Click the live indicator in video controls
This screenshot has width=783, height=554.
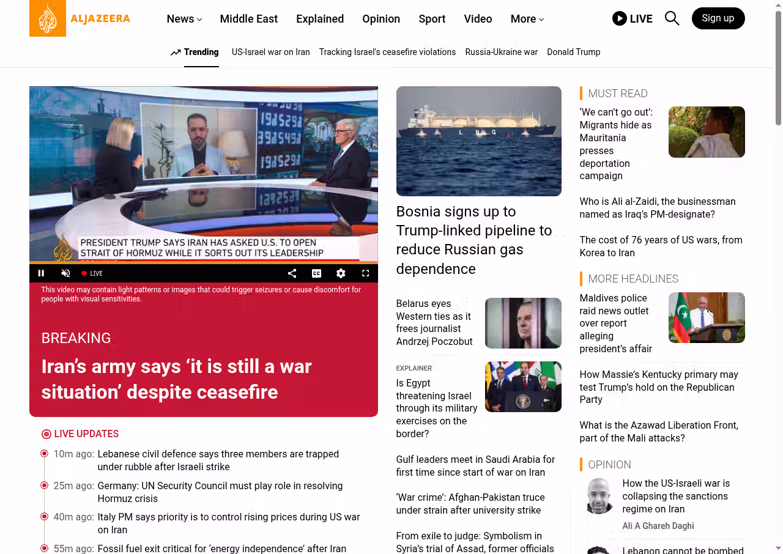pyautogui.click(x=92, y=273)
